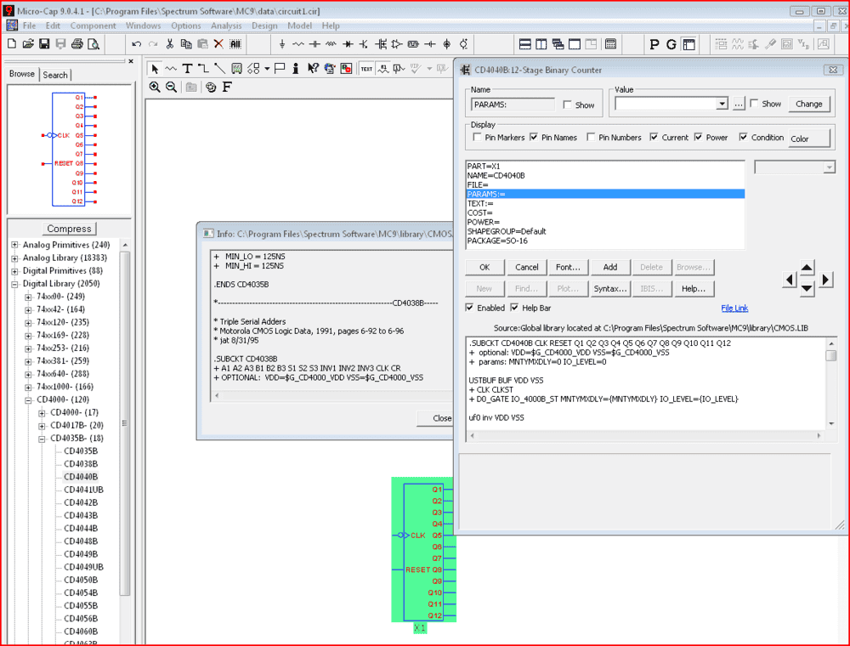This screenshot has width=850, height=646.
Task: Click the G toolbar icon
Action: (671, 44)
